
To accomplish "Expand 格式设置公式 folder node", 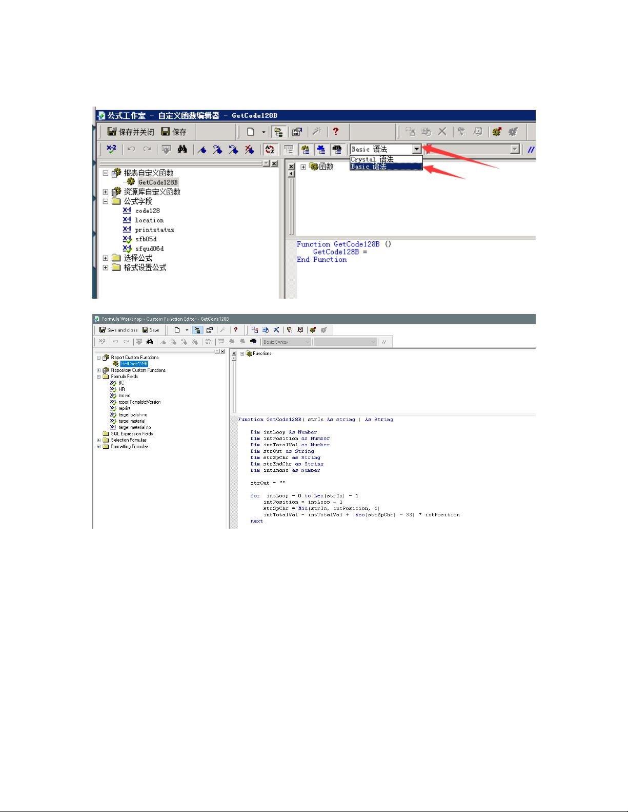I will click(106, 267).
